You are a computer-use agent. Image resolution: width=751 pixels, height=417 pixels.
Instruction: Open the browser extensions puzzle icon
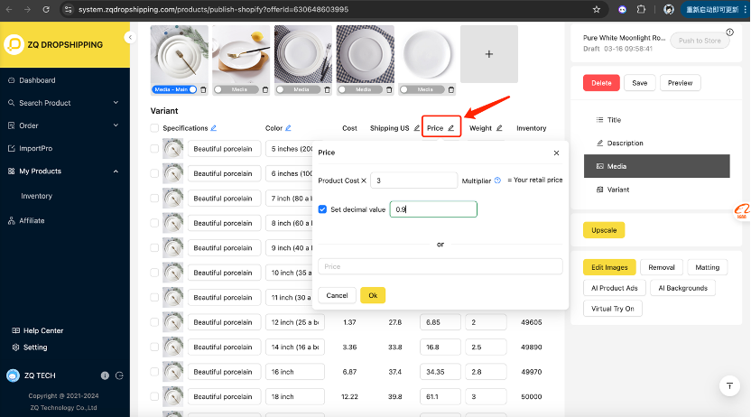(641, 10)
